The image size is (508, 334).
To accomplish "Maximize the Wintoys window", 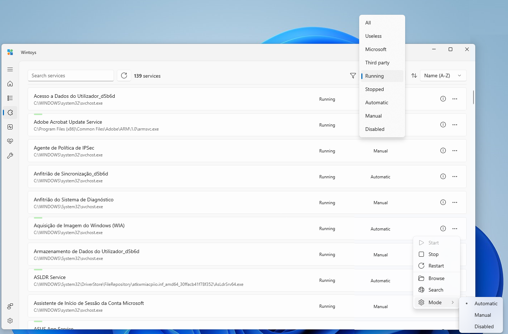I will [450, 49].
